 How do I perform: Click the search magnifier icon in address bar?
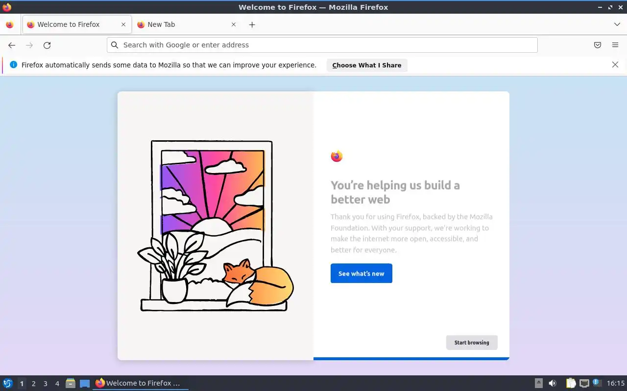pos(115,45)
